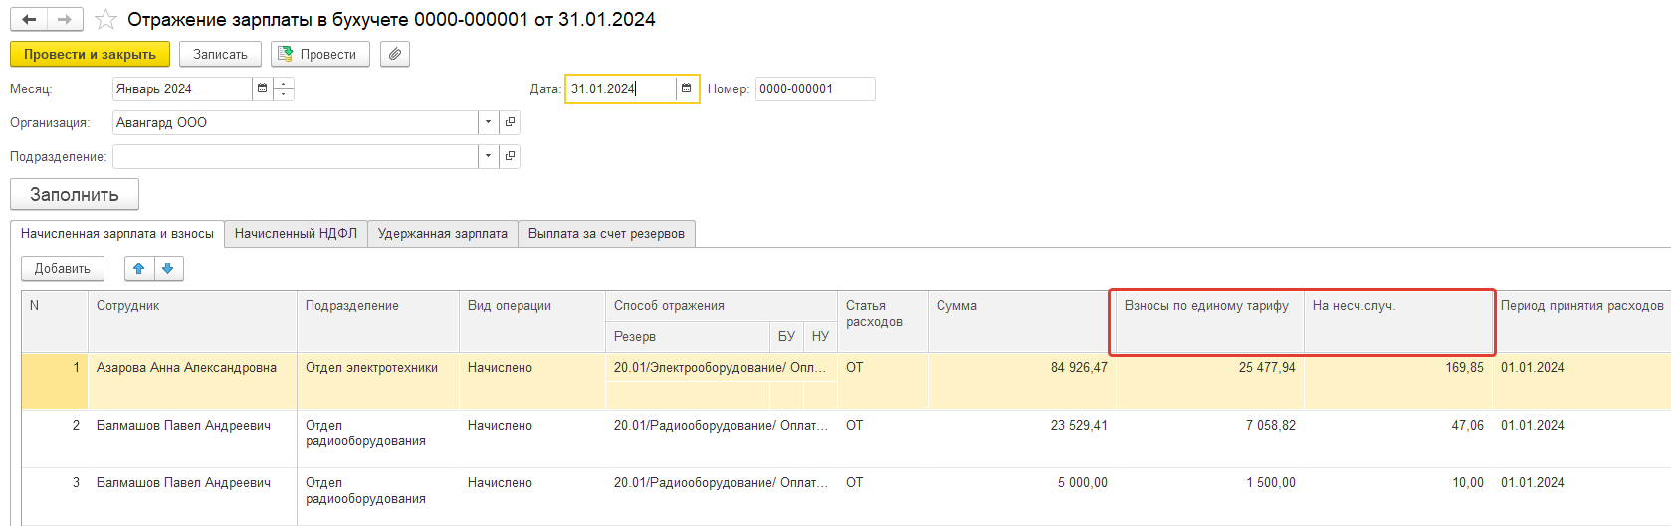
Task: Move row up with blue arrow
Action: click(x=139, y=268)
